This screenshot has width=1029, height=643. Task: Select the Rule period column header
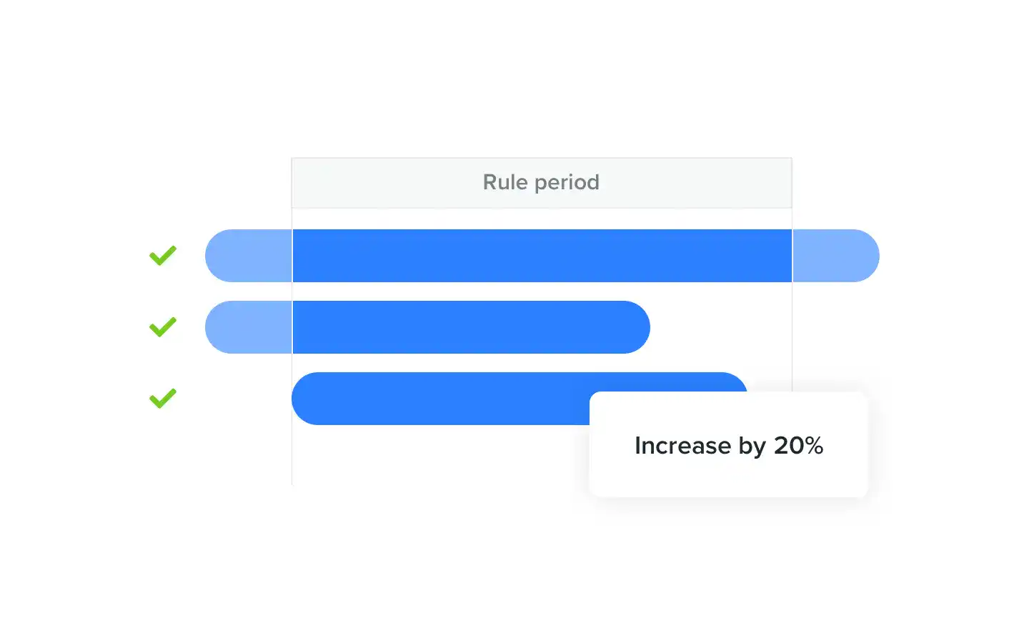pos(541,183)
